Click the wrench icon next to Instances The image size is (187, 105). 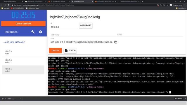(x=33, y=32)
